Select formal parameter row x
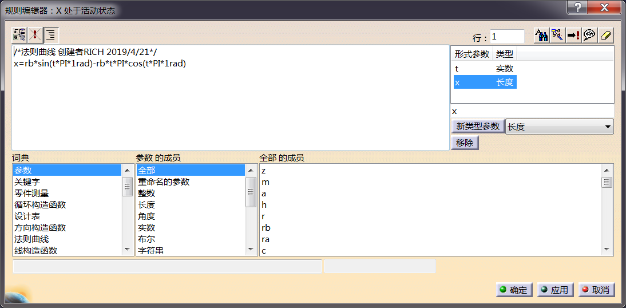626x308 pixels. click(x=485, y=82)
